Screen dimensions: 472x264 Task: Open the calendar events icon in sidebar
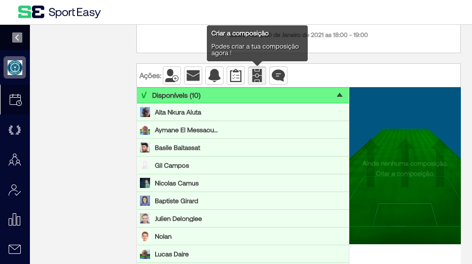15,99
